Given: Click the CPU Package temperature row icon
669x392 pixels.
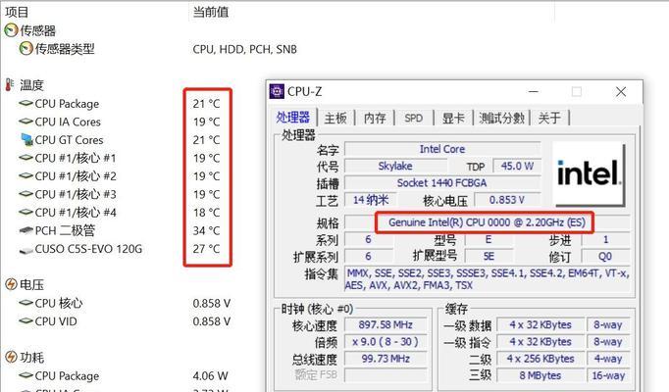Looking at the screenshot, I should (x=26, y=103).
